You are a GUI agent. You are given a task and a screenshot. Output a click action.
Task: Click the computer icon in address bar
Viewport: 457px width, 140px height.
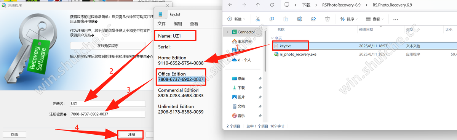coord(287,5)
